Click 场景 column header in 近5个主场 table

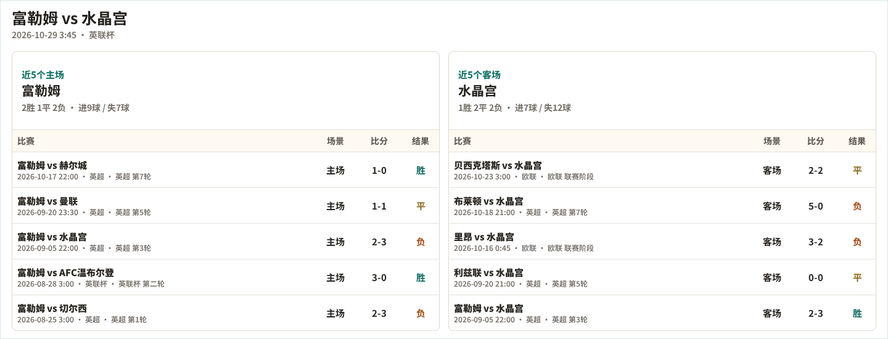click(x=335, y=141)
